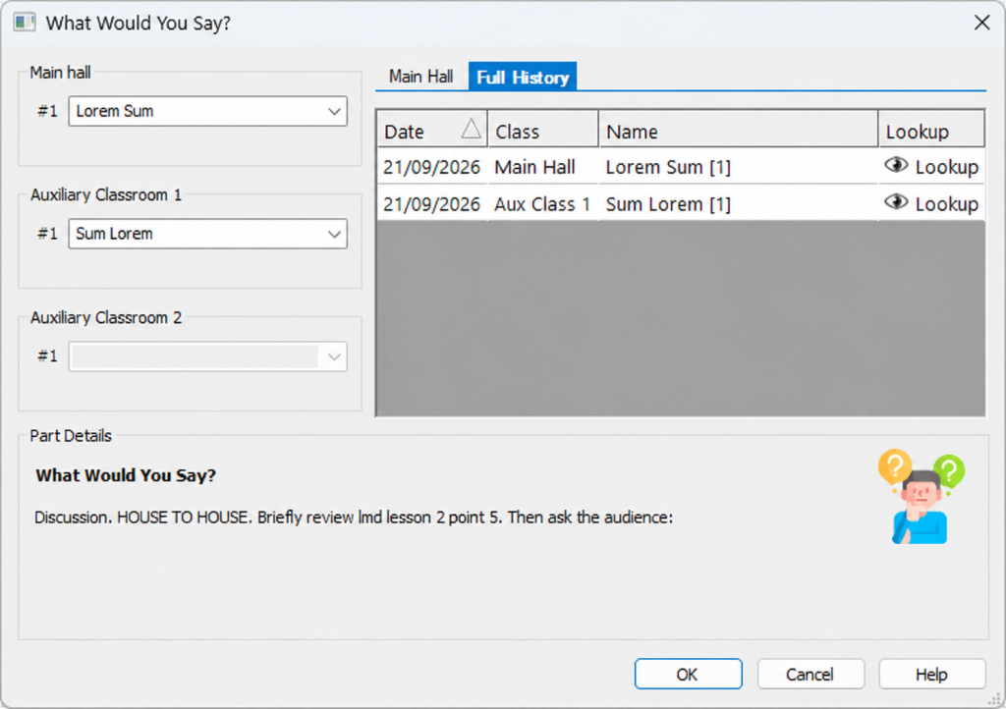Select the Lorem Sum [1] name cell
Viewport: 1006px width, 709px height.
(739, 167)
